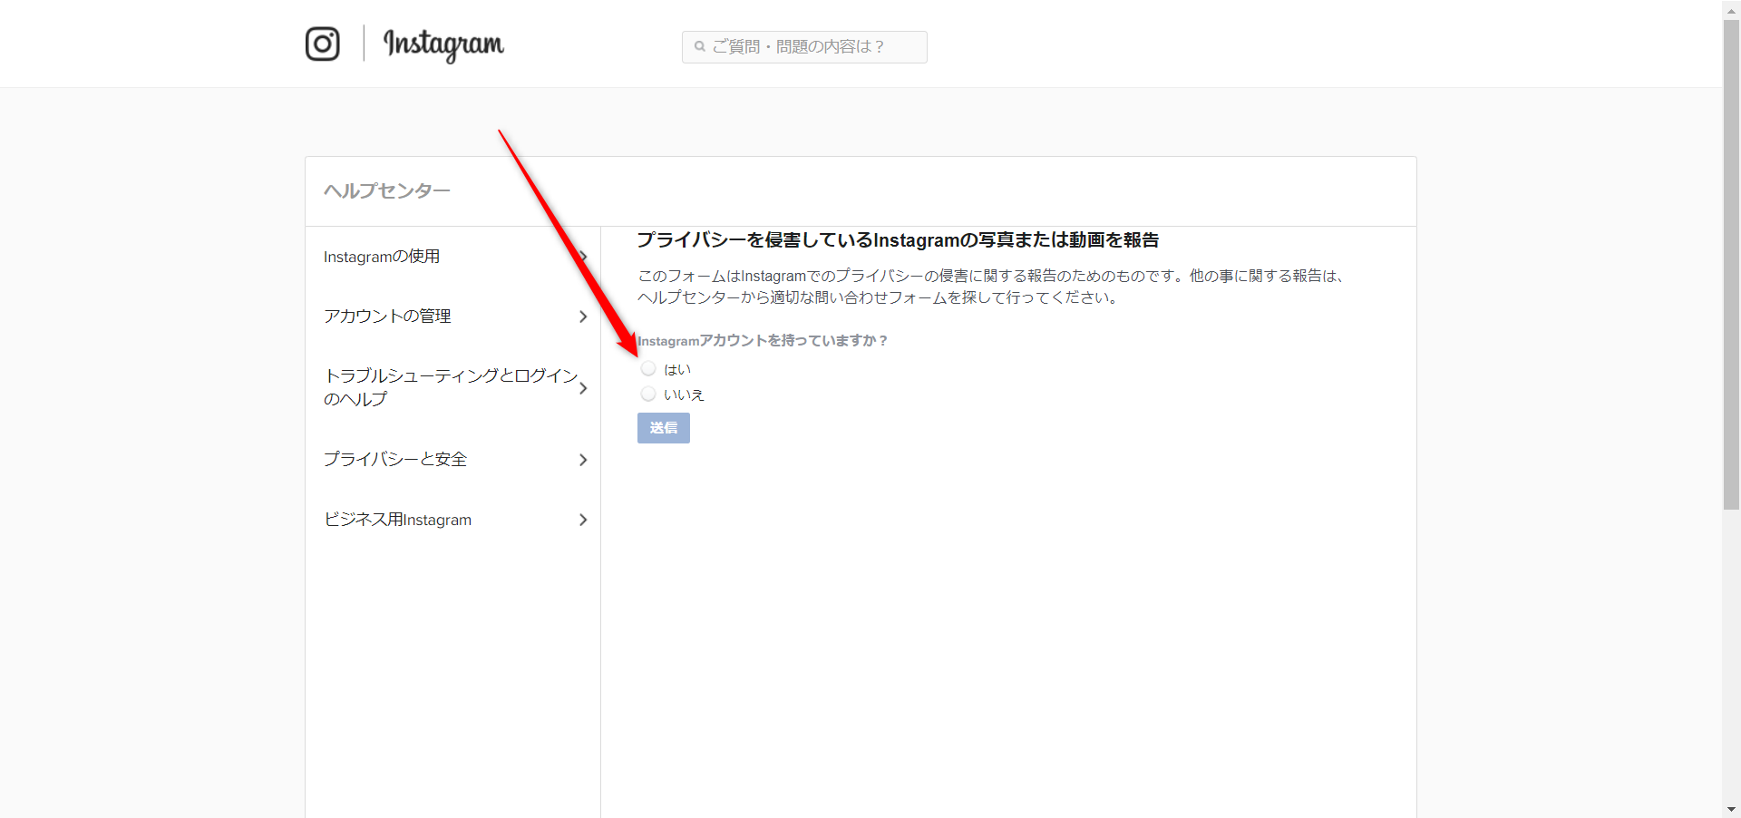Click the 送信 submit button
The width and height of the screenshot is (1741, 818).
[x=664, y=428]
